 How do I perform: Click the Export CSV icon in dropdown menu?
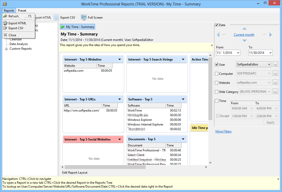tap(5, 28)
